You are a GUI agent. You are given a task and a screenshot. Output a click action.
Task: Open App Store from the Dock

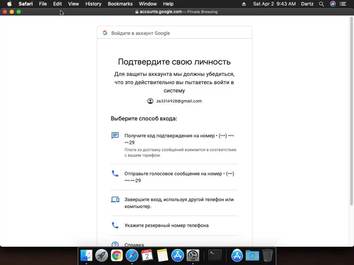(177, 256)
